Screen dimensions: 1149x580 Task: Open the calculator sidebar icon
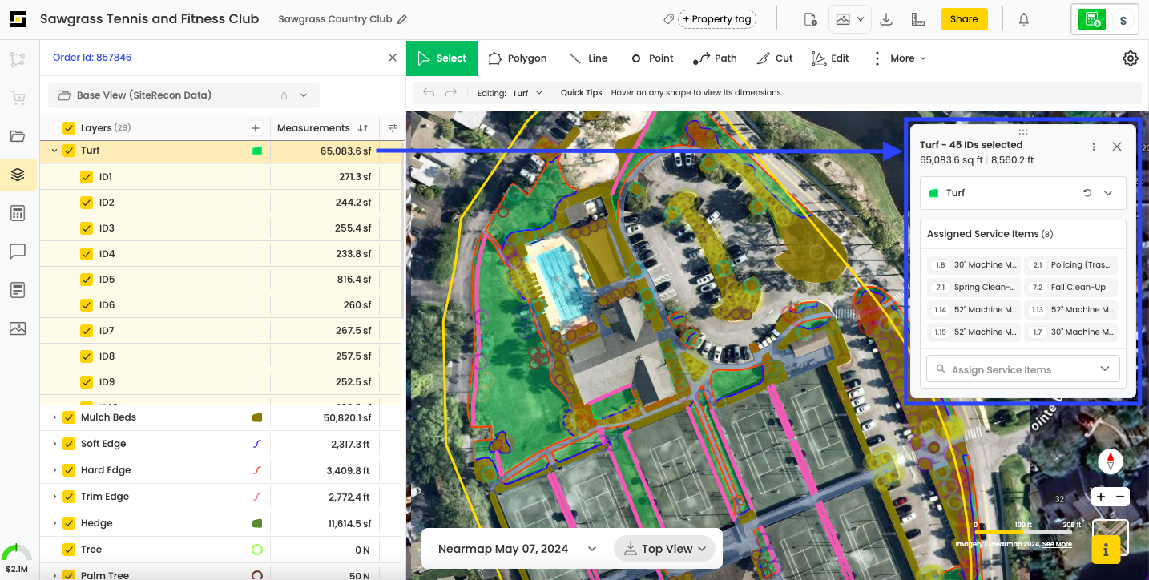tap(18, 213)
